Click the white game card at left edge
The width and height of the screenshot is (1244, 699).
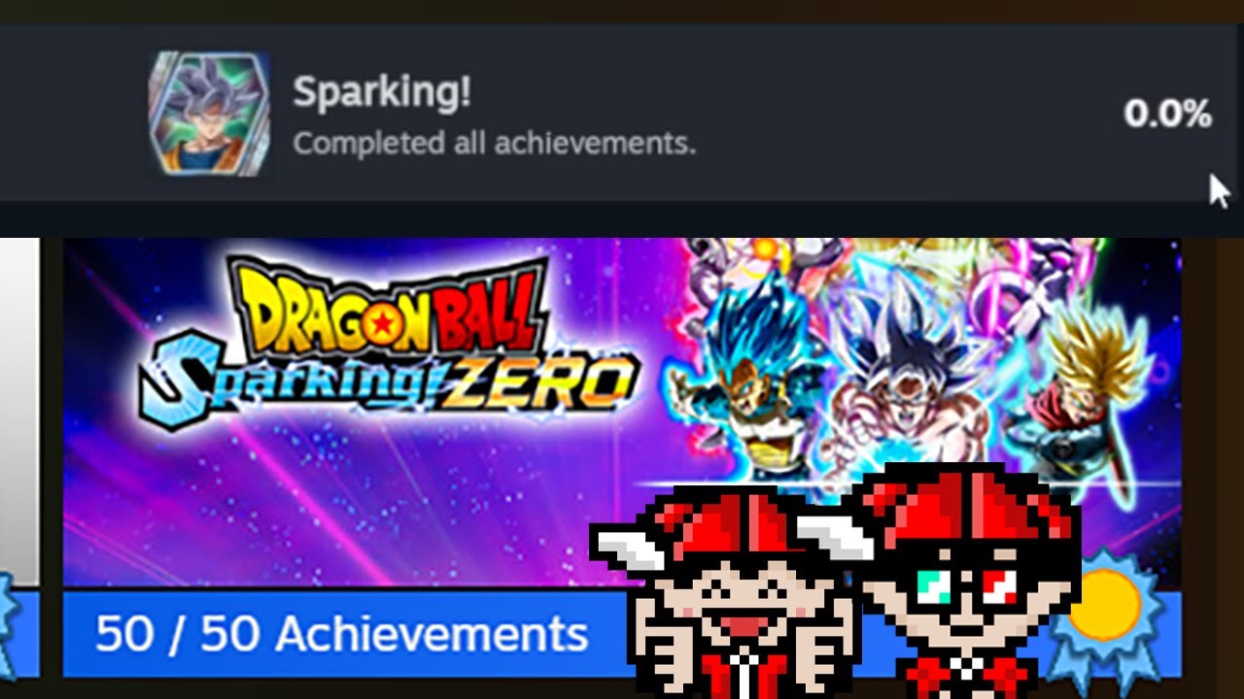point(19,413)
